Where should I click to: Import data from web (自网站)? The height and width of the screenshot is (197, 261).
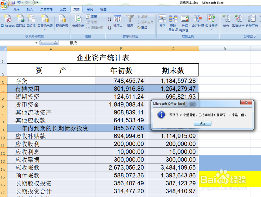(x=21, y=21)
